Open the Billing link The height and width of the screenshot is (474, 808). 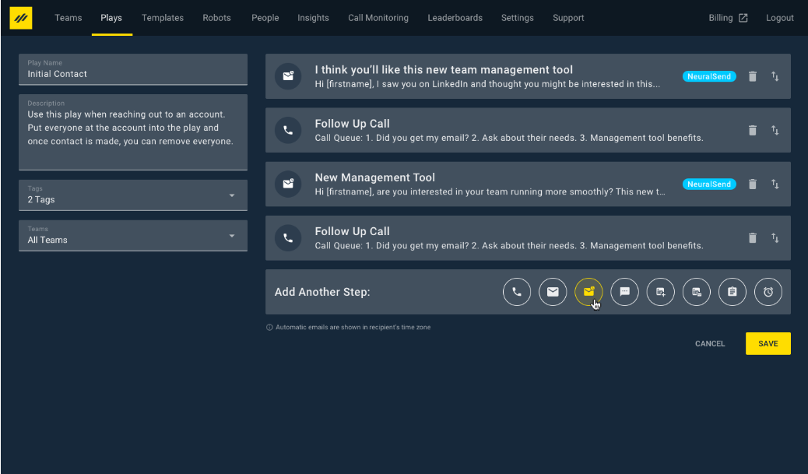click(x=720, y=18)
